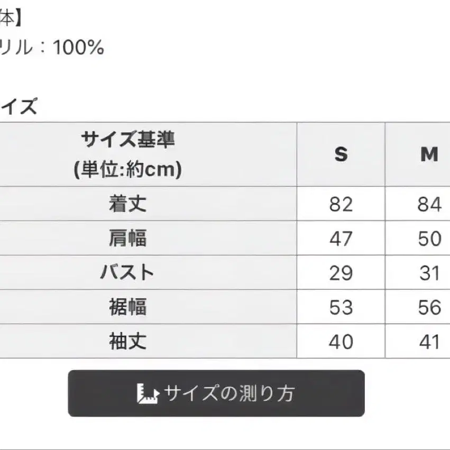
Task: Click the 裾幅 row label
Action: [x=127, y=307]
